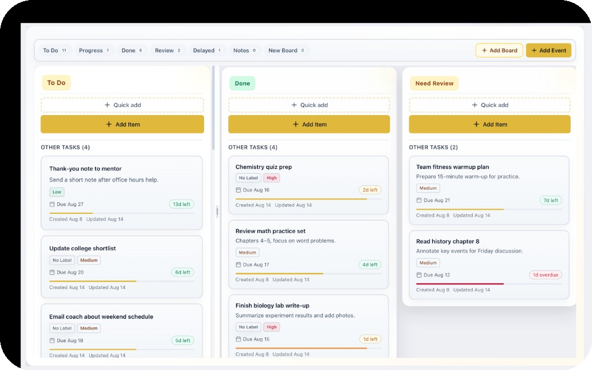The height and width of the screenshot is (370, 592).
Task: Open the Team fitness warmup plan card
Action: (x=489, y=190)
